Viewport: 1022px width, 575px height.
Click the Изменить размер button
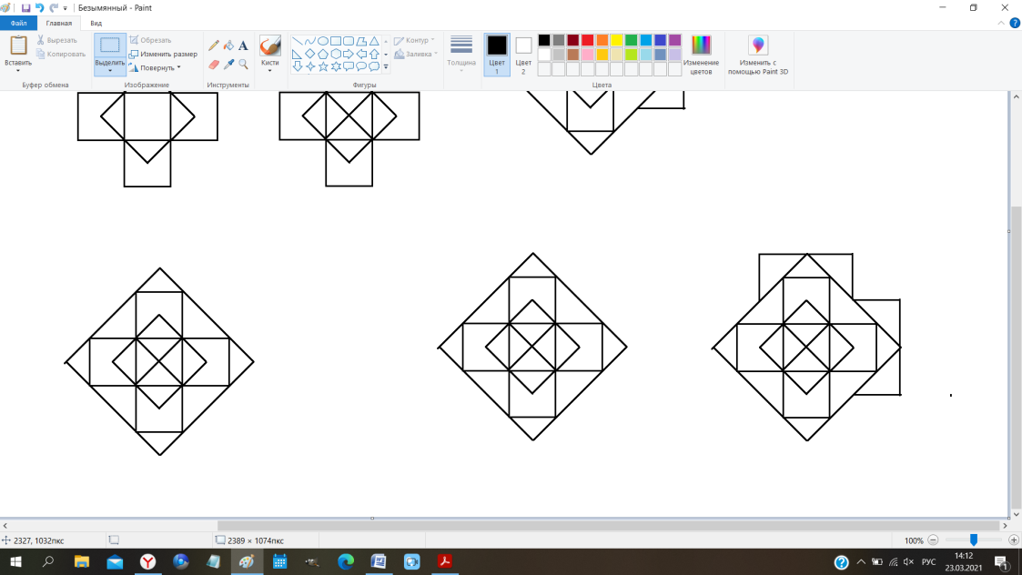[164, 54]
